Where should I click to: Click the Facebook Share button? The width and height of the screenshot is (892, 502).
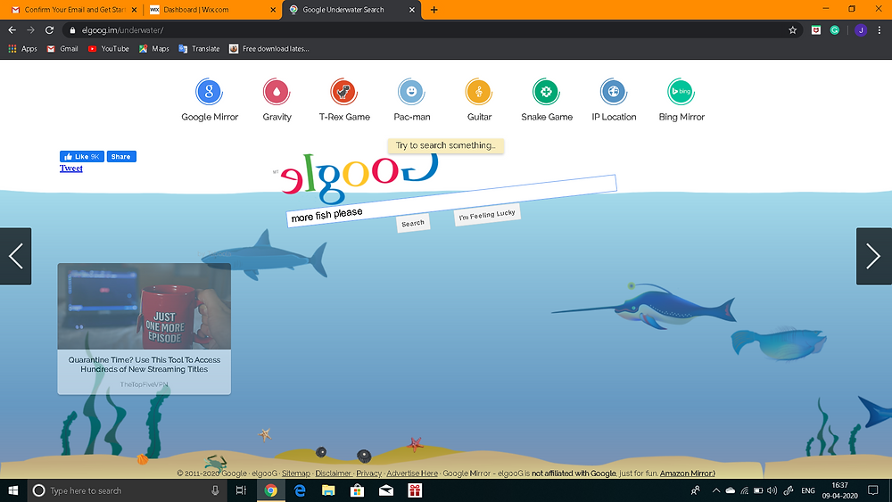pyautogui.click(x=121, y=156)
